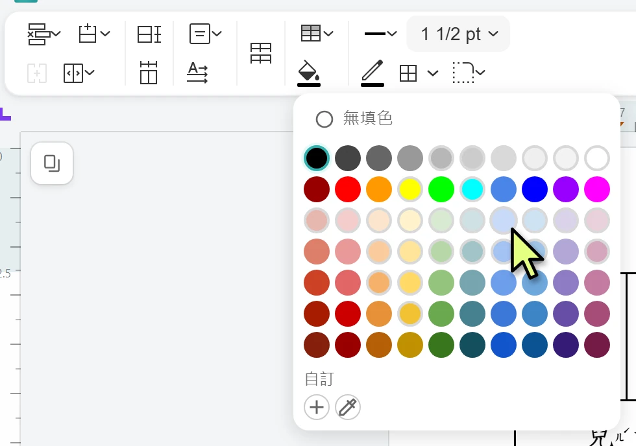Click the cell text alignment icon
This screenshot has width=636, height=446.
point(200,34)
